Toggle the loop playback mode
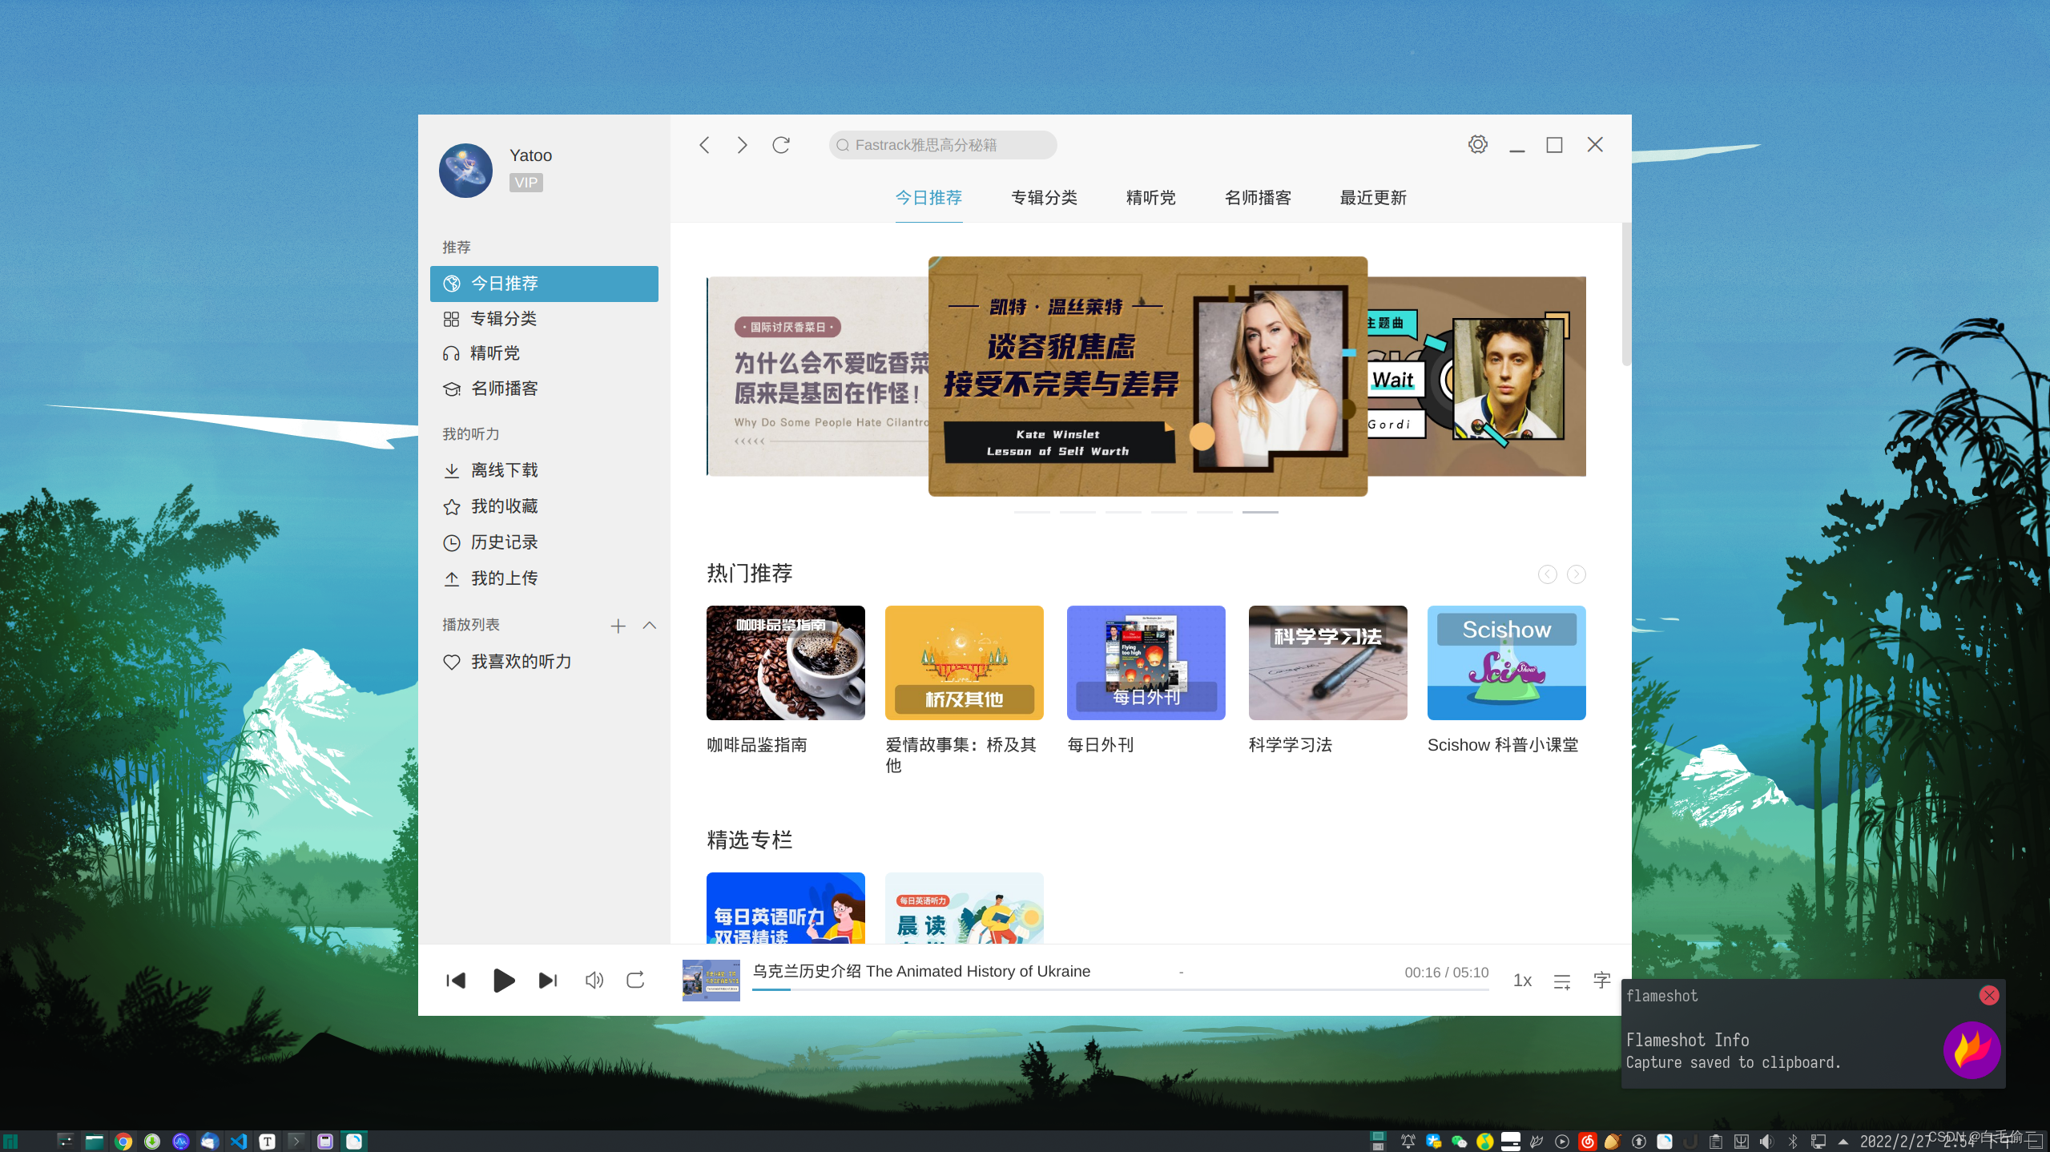This screenshot has width=2050, height=1152. [x=635, y=980]
